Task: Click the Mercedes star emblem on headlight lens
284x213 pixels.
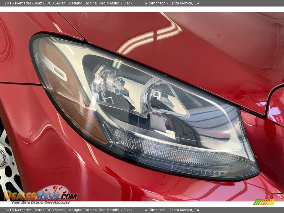Action: tap(253, 169)
